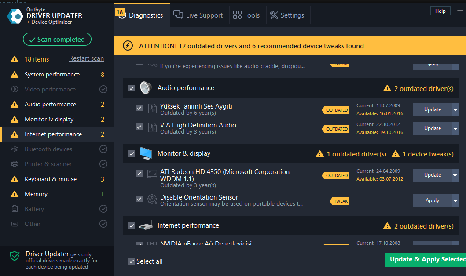Click the Memory warning triangle icon
This screenshot has width=466, height=276.
pyautogui.click(x=14, y=194)
